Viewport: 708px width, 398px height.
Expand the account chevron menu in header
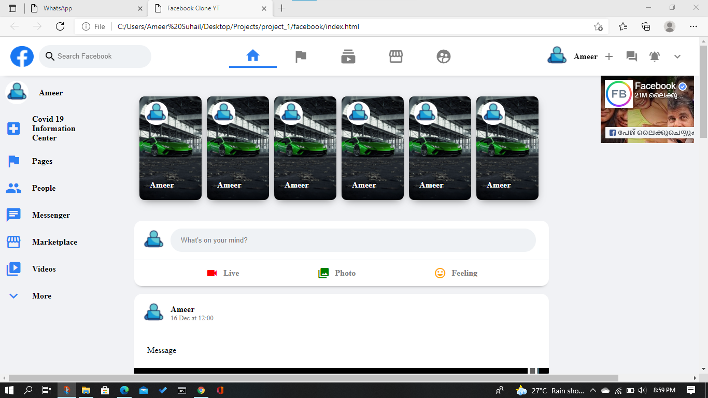point(677,56)
